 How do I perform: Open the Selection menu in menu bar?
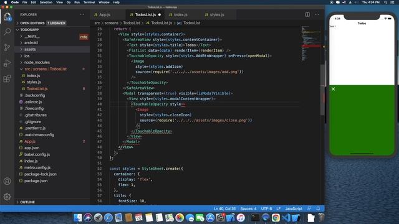point(46,2)
